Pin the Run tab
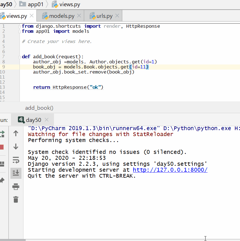This screenshot has height=241, width=240. click(2, 180)
